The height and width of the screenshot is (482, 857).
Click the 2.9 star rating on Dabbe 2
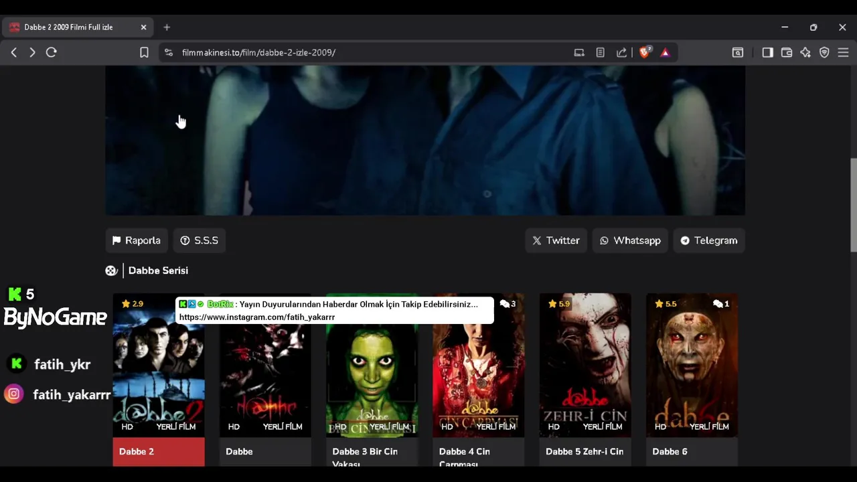click(x=133, y=304)
